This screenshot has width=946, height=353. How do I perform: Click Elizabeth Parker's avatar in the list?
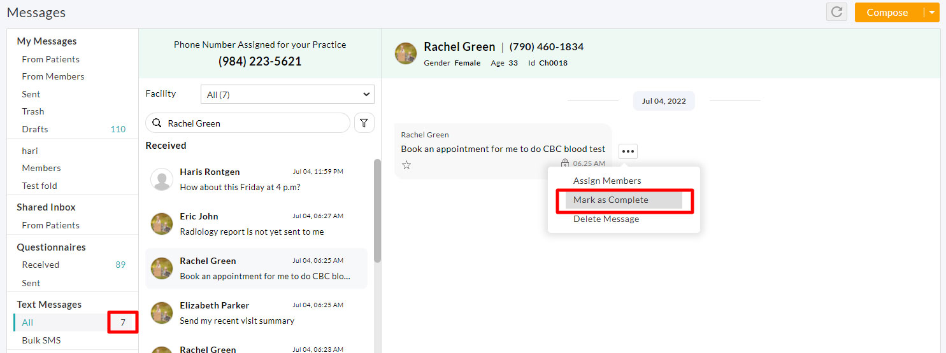coord(162,313)
